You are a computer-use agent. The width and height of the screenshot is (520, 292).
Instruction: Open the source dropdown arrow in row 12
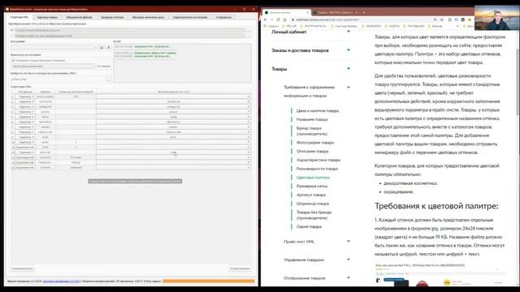pyautogui.click(x=248, y=152)
